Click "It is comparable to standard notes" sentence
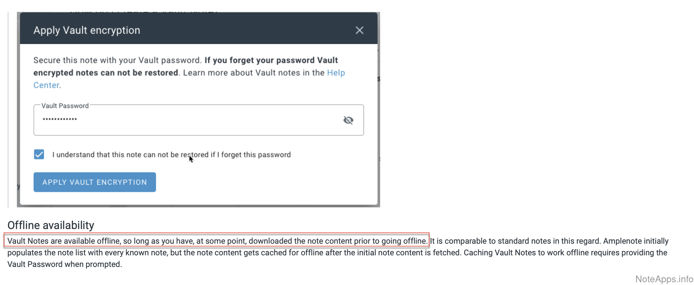694x285 pixels. tap(515, 241)
